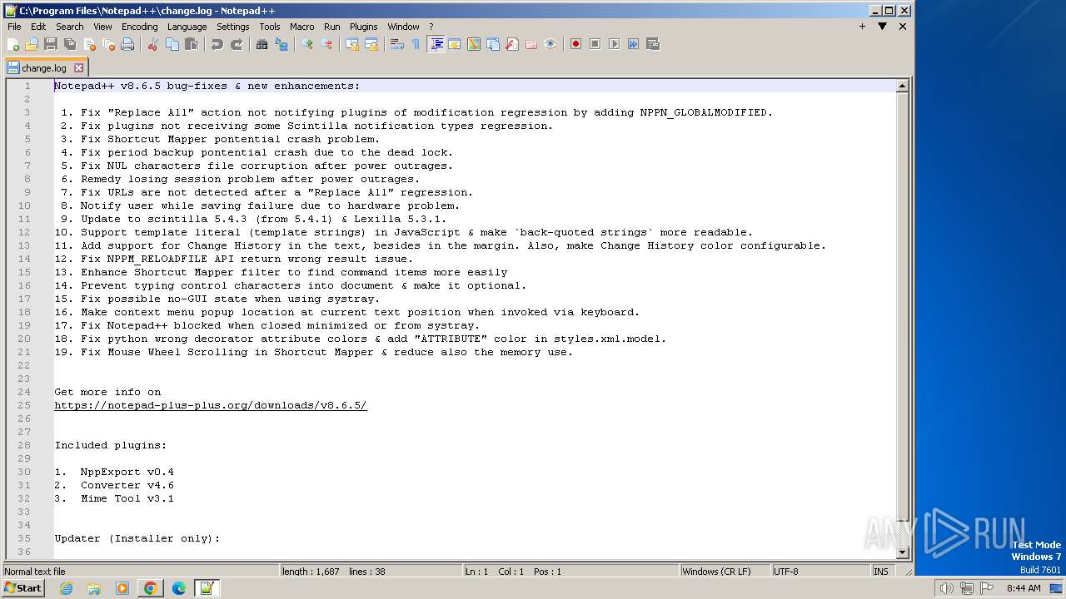Screen dimensions: 1066x599
Task: Cut selection with the scissors icon
Action: [153, 44]
